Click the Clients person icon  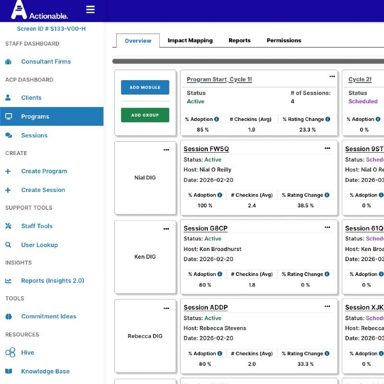pos(8,97)
